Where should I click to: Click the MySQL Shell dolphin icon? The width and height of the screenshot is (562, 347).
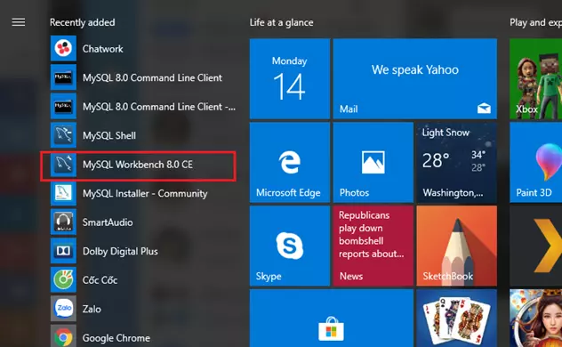pos(63,135)
